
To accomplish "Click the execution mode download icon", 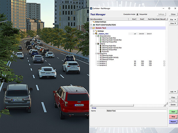I will tap(137, 14).
